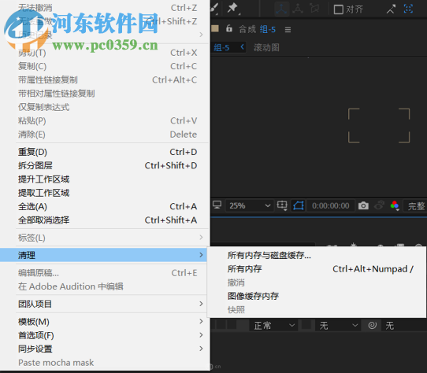Choose 撤消 in the purge submenu

(x=317, y=283)
